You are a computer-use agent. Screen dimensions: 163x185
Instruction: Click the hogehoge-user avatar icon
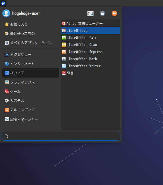pyautogui.click(x=6, y=13)
